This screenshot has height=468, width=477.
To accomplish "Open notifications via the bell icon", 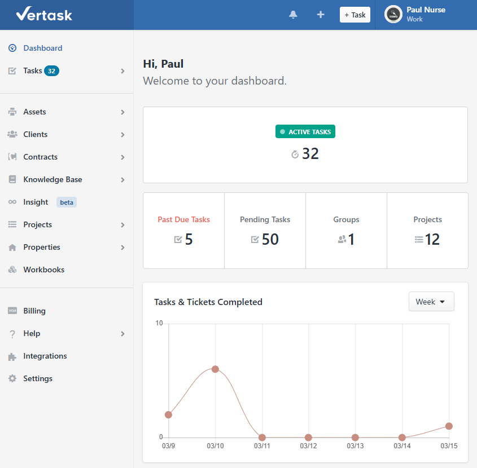I will 293,15.
